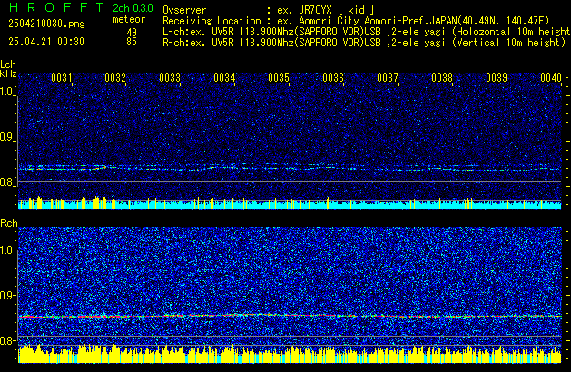Image resolution: width=571 pixels, height=372 pixels.
Task: Click time marker 0038 on Lch axis
Action: coord(442,78)
